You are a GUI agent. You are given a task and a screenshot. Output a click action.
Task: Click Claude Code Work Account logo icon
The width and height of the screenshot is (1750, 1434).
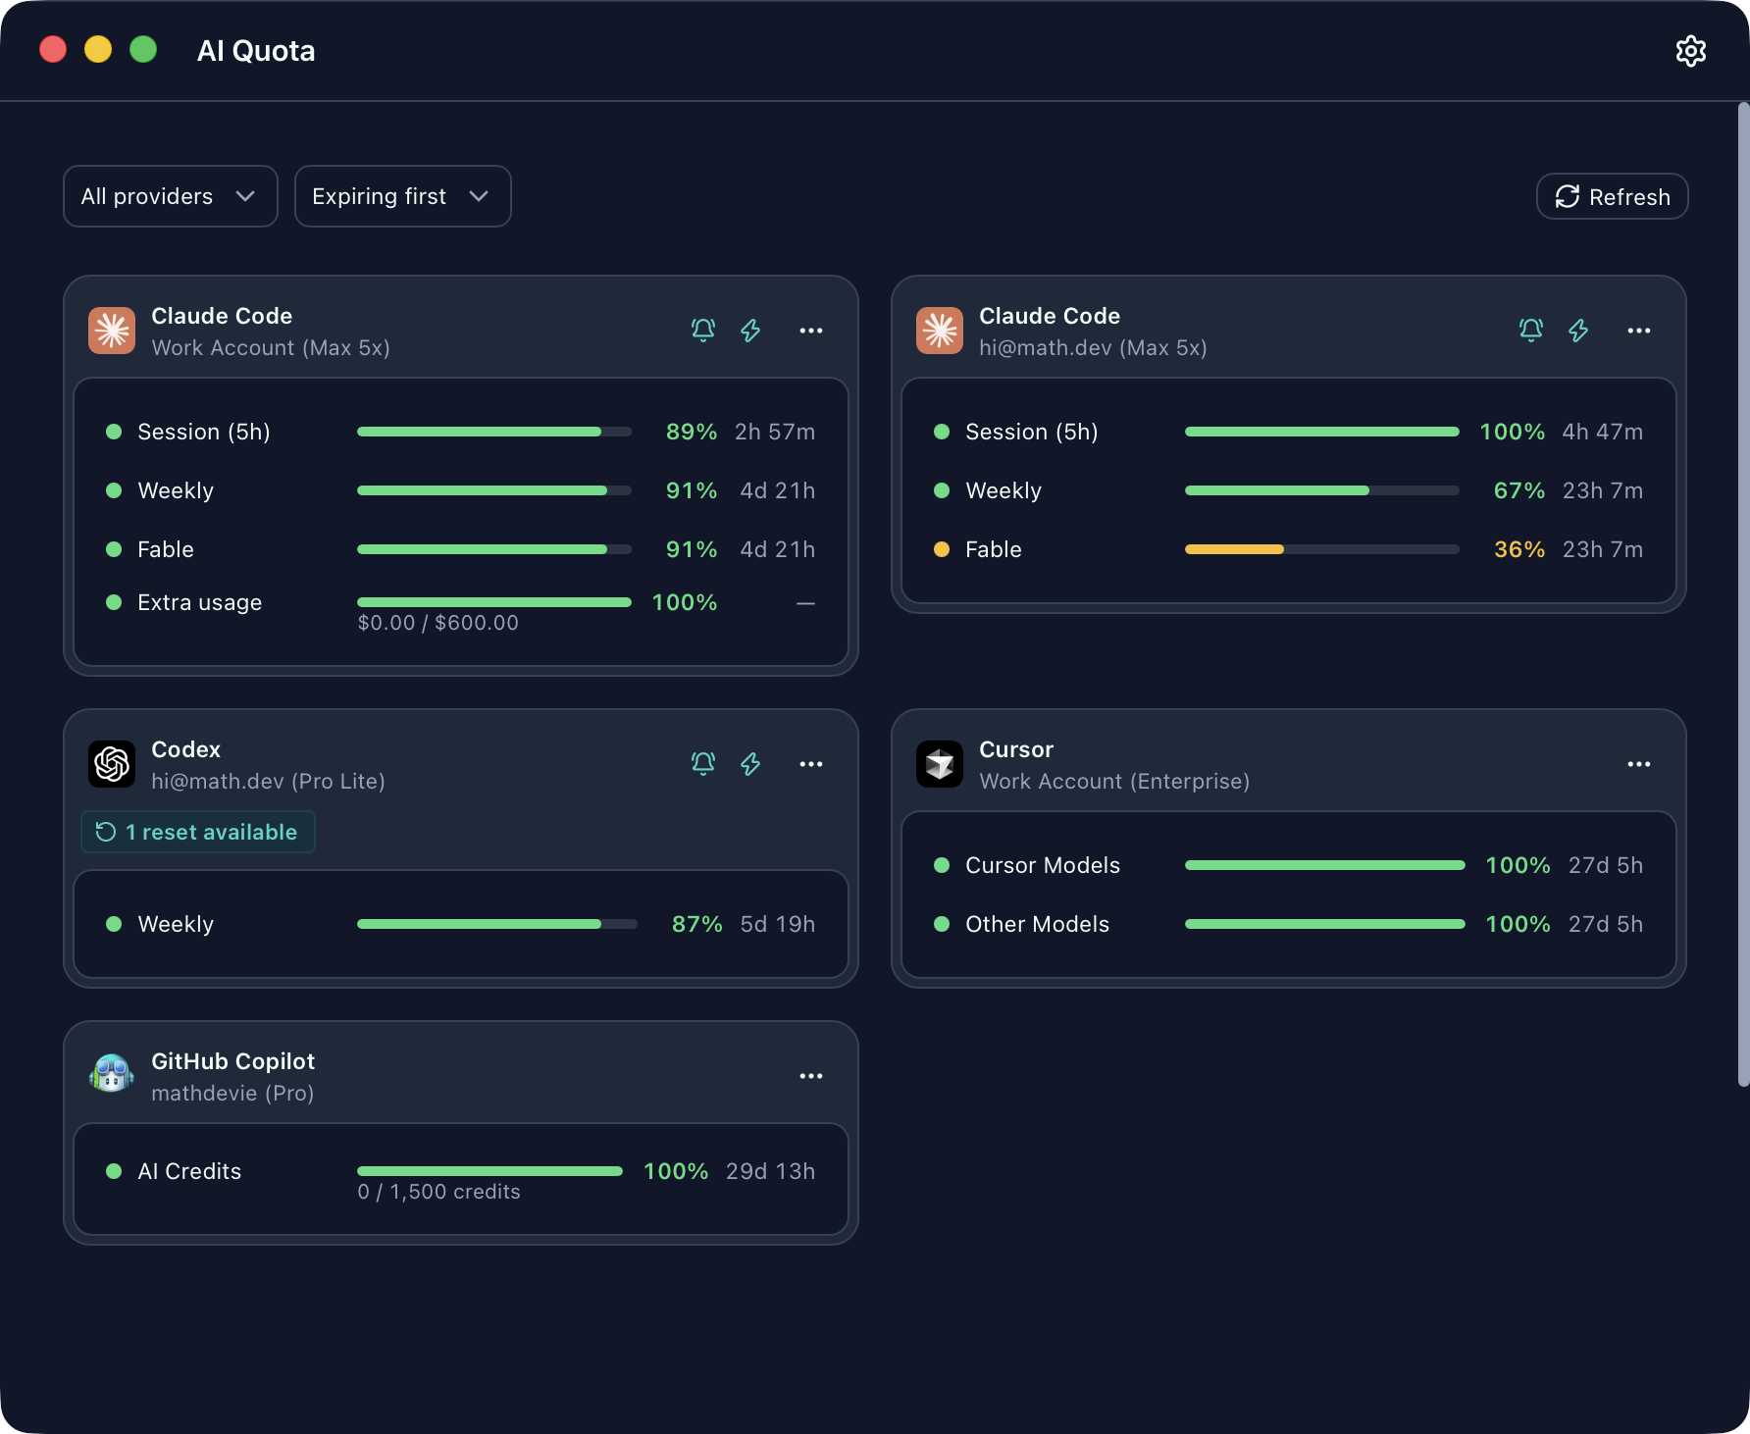[112, 331]
